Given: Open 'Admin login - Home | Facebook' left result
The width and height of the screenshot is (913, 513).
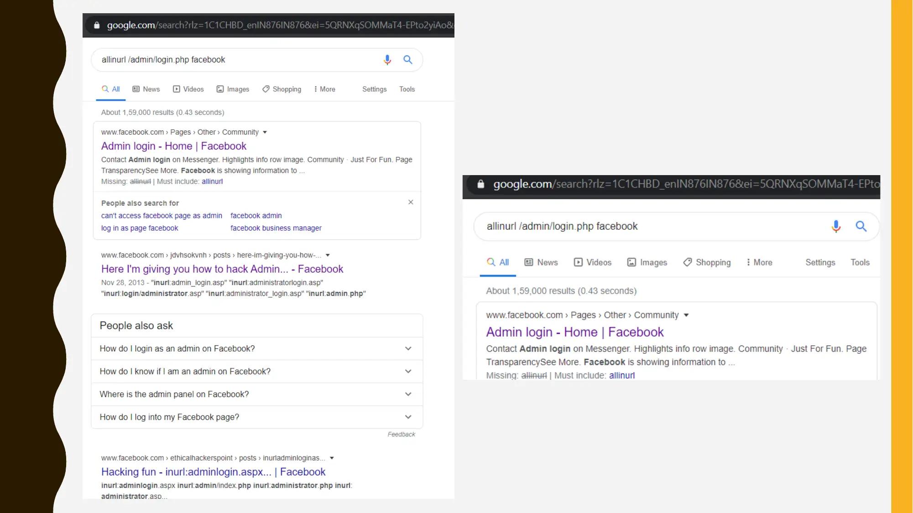Looking at the screenshot, I should point(174,146).
